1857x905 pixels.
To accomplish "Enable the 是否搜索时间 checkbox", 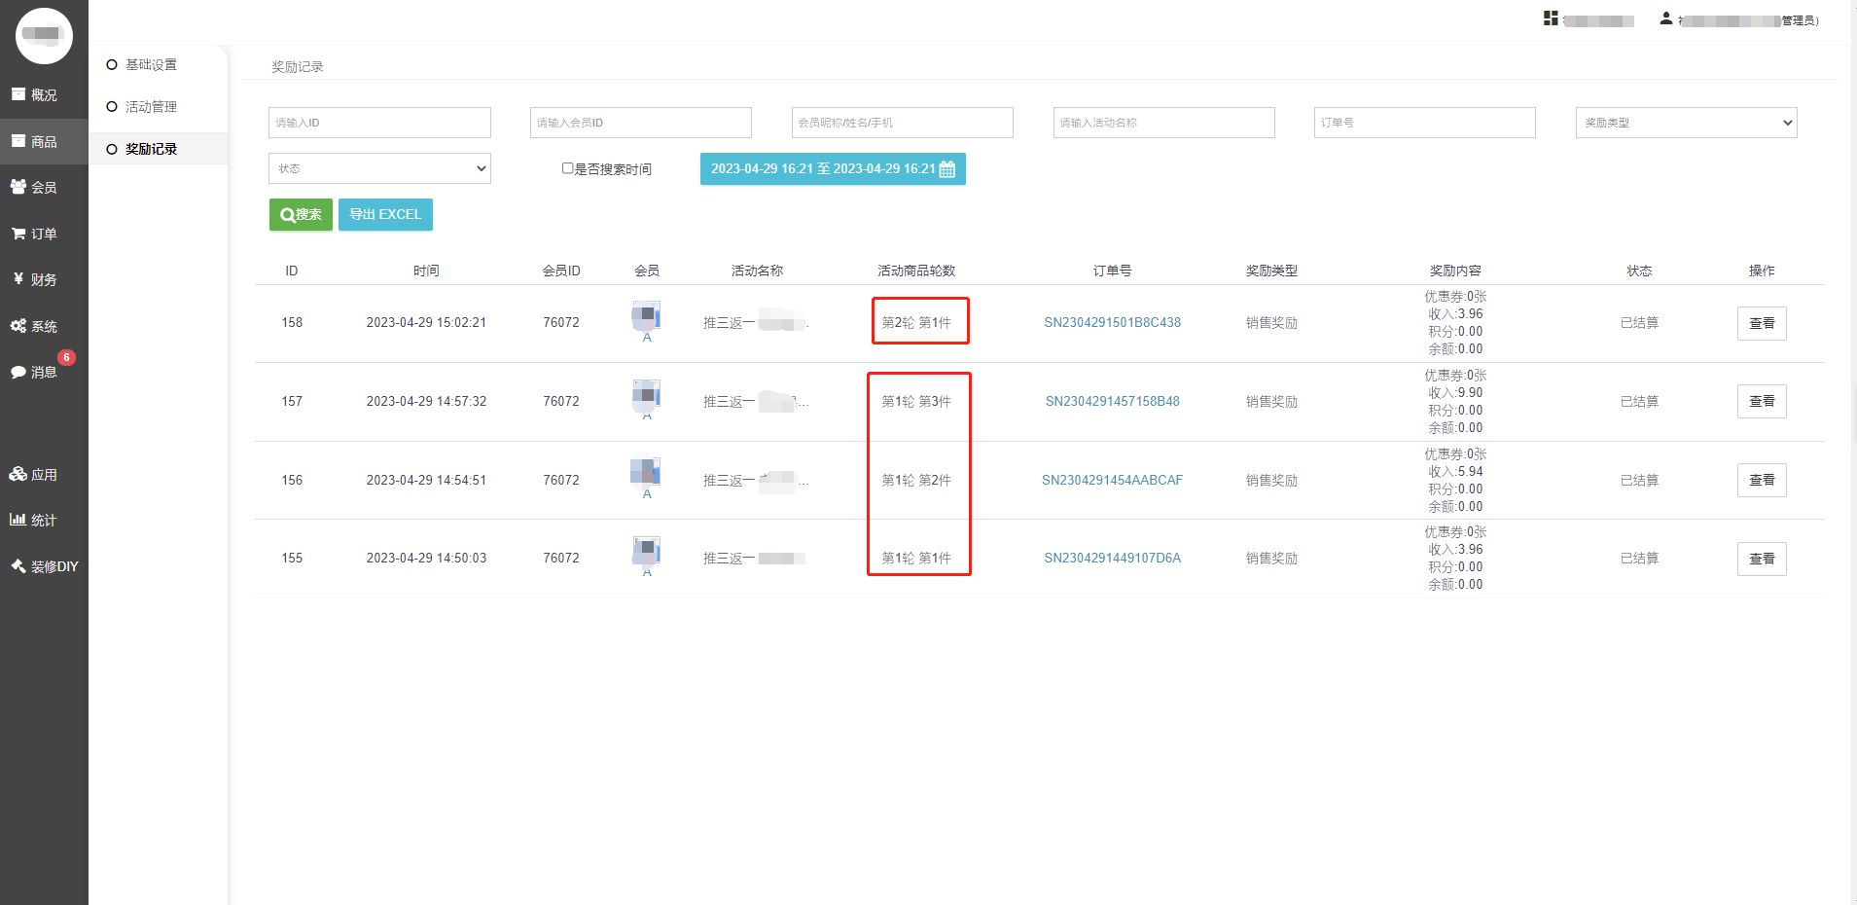I will click(x=567, y=168).
